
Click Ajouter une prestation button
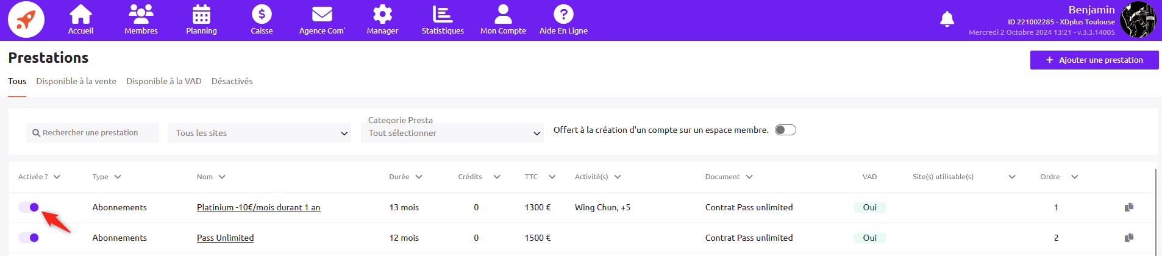click(1094, 60)
